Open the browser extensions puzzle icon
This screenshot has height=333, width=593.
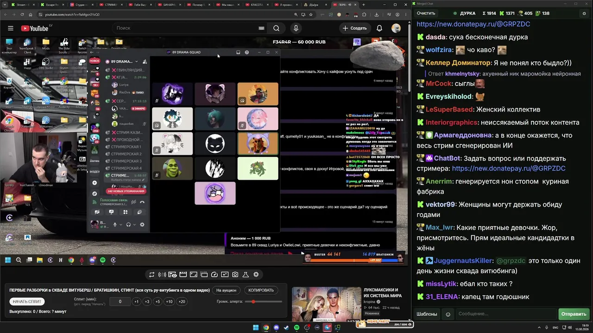364,14
